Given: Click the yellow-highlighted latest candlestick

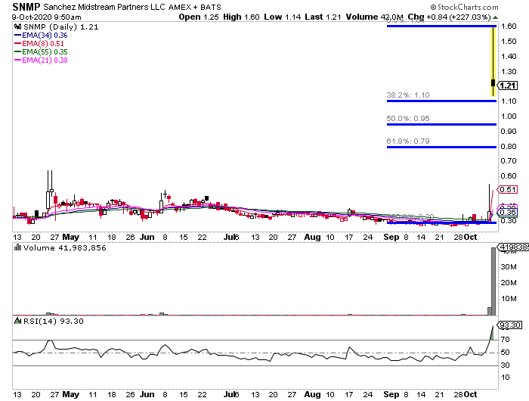Looking at the screenshot, I should tap(493, 61).
